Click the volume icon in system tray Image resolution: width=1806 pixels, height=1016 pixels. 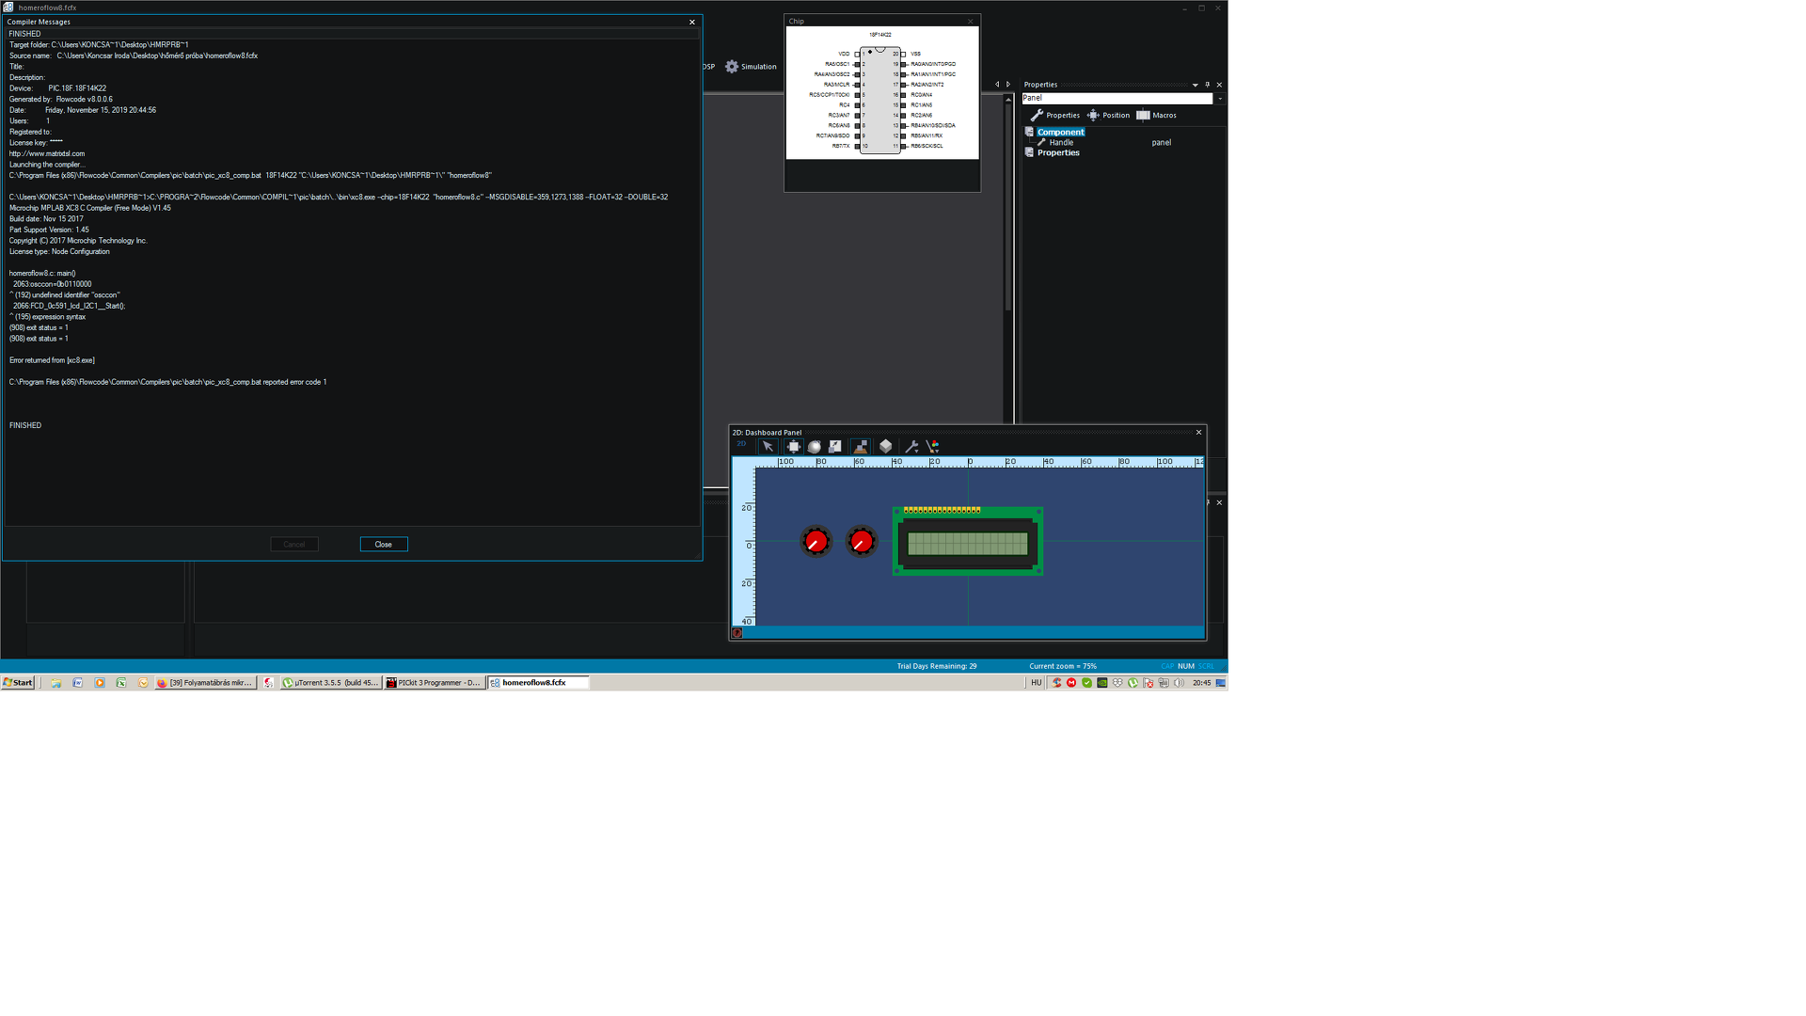[1179, 683]
